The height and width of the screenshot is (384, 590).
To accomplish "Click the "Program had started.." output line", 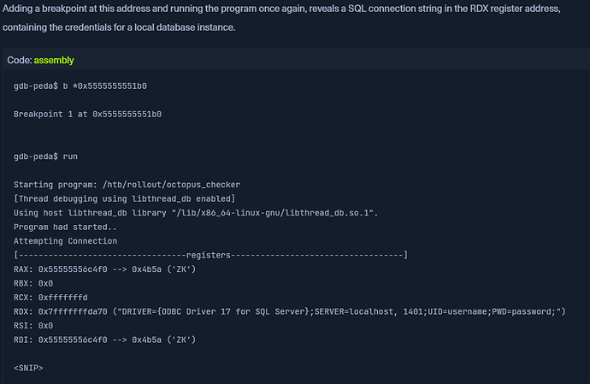I will (65, 227).
